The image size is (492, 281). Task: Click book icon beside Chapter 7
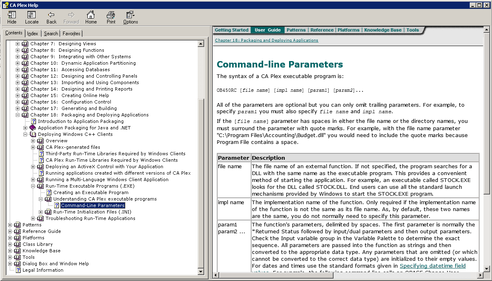click(x=25, y=44)
